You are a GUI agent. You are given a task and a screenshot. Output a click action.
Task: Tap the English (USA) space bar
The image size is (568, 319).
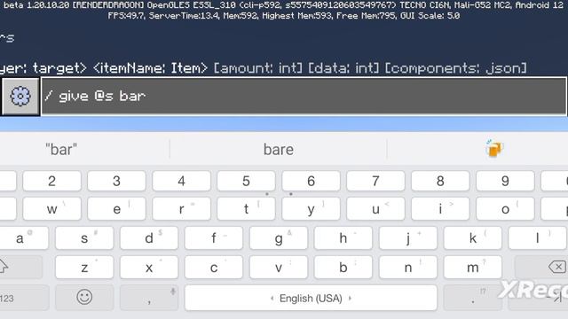click(x=311, y=298)
